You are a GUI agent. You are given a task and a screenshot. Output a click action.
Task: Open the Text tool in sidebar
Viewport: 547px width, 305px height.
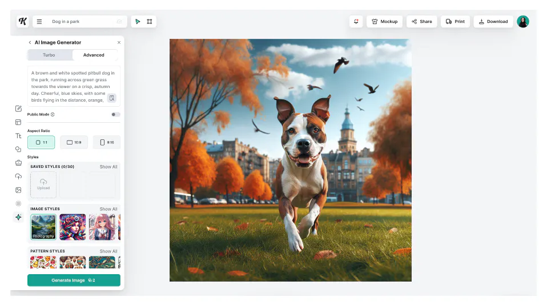click(x=18, y=136)
